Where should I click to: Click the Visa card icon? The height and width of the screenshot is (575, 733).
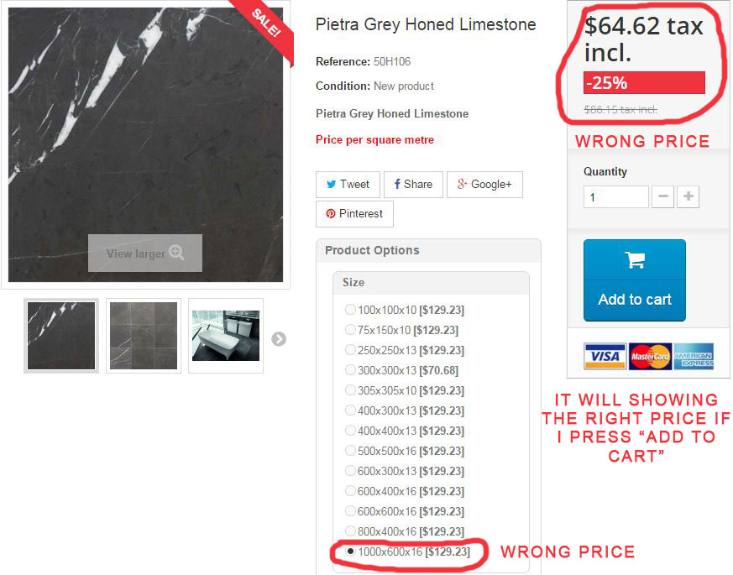pos(605,356)
